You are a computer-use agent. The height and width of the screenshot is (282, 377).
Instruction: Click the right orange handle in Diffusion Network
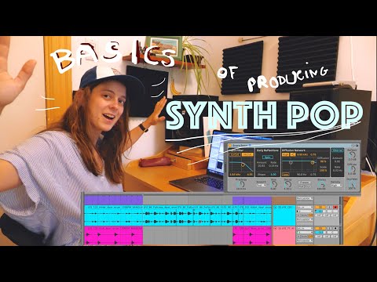tap(313, 162)
